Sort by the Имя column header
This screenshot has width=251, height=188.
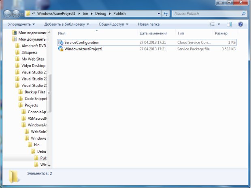[x=62, y=33]
